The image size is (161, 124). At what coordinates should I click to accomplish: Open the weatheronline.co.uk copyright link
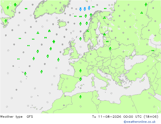click(x=140, y=122)
